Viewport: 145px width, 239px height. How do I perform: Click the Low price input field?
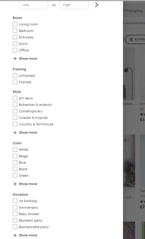point(33,5)
